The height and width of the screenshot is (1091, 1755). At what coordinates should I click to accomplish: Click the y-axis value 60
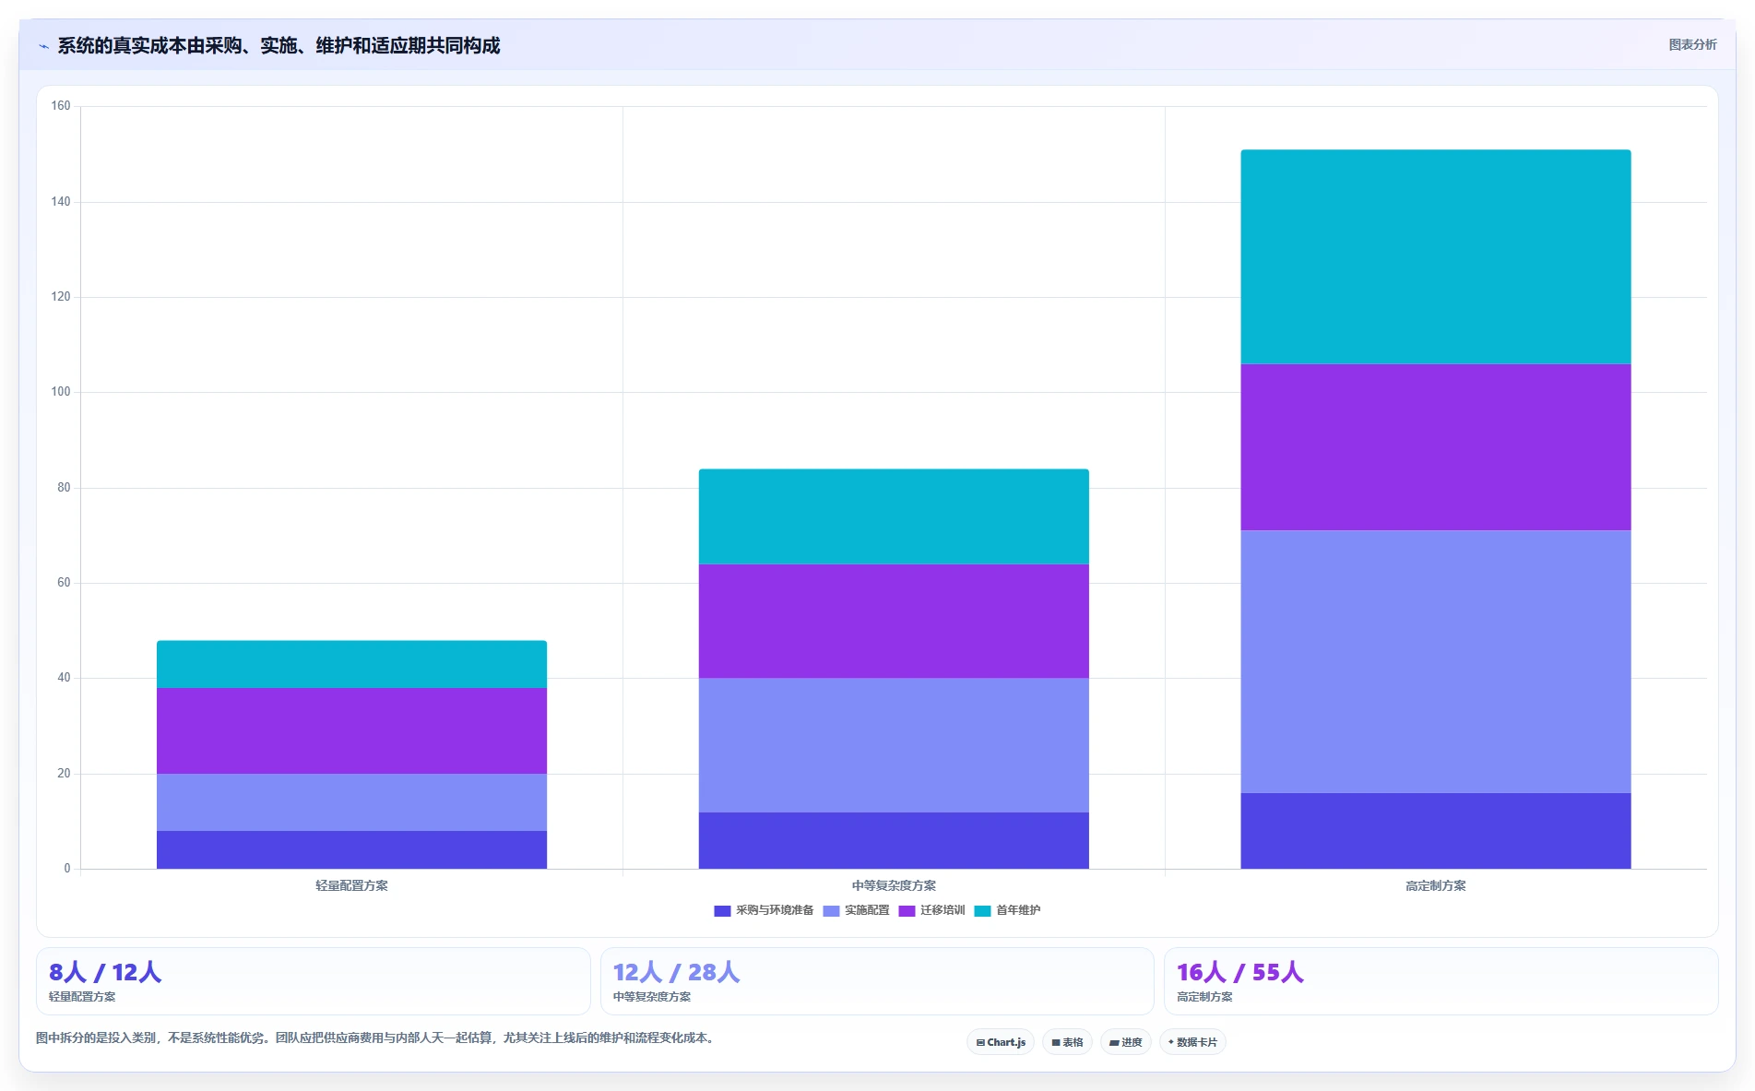pyautogui.click(x=64, y=583)
